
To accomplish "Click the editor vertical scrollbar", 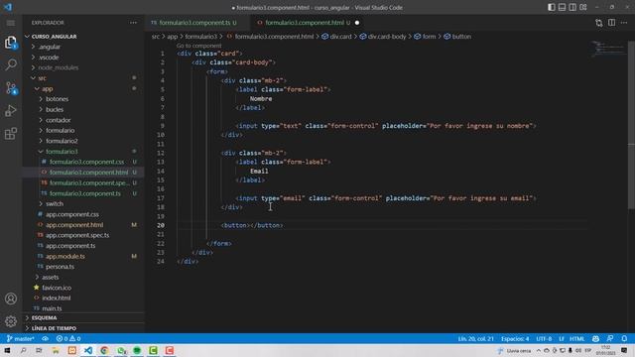I will 631,126.
